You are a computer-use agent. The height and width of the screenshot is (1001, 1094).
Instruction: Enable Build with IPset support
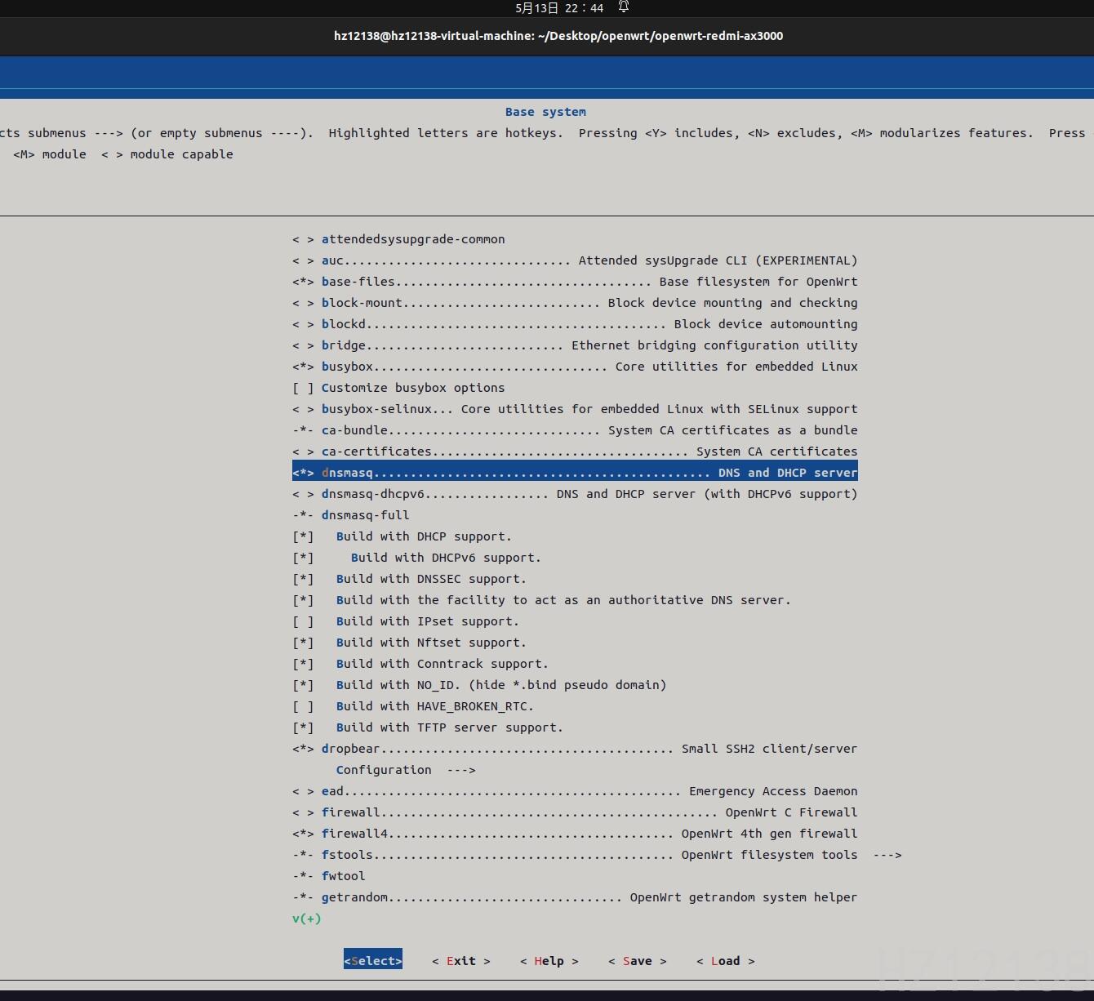tap(406, 621)
